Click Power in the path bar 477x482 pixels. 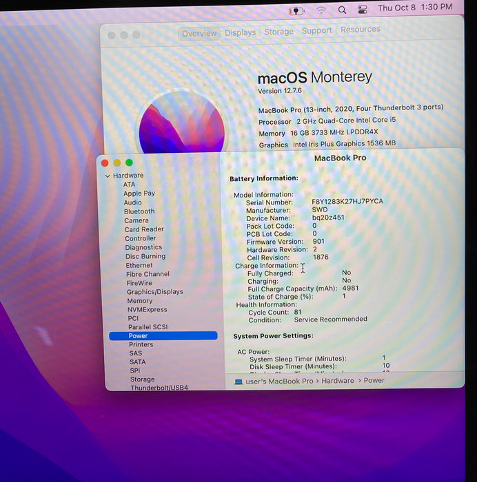point(374,380)
